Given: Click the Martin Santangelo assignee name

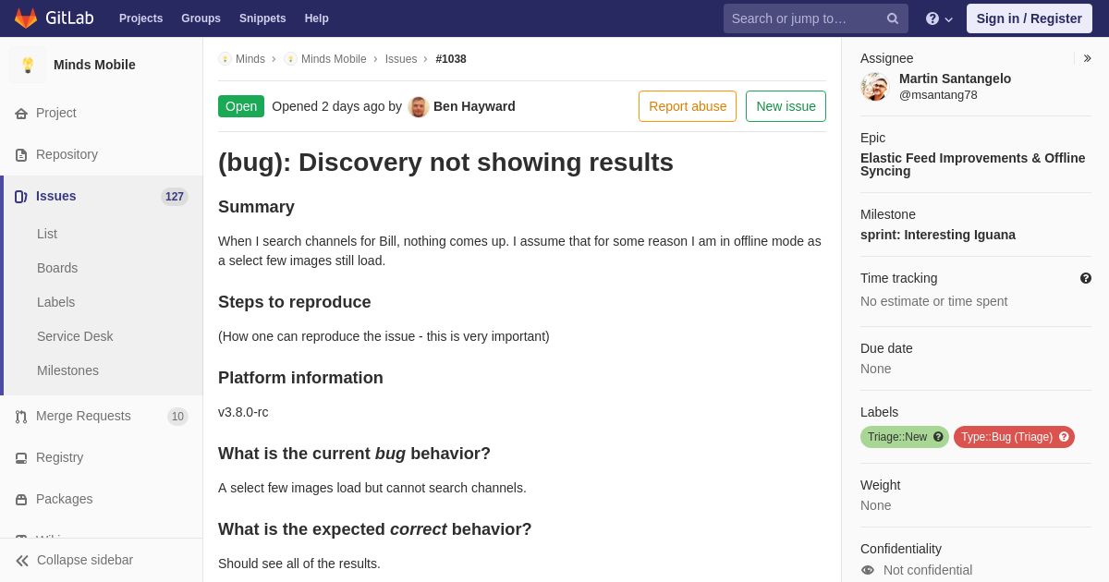Looking at the screenshot, I should point(955,79).
